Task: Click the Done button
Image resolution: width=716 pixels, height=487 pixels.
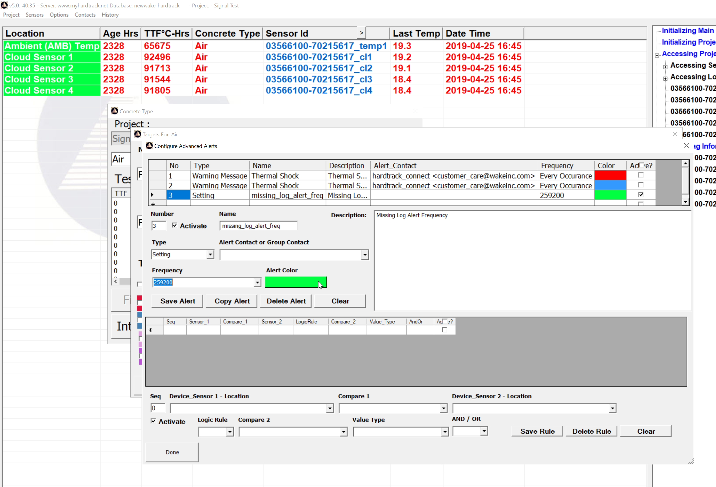Action: tap(172, 452)
